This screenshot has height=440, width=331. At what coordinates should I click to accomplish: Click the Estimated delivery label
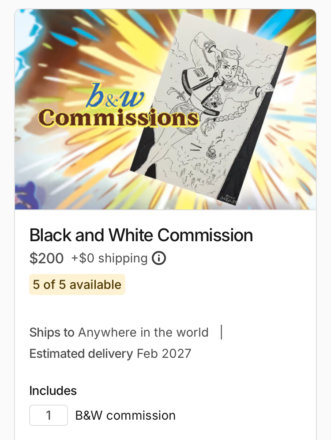[81, 353]
